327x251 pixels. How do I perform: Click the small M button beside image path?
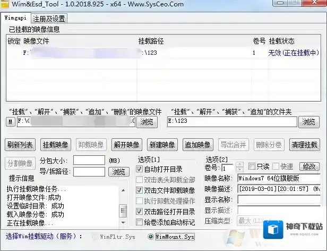click(x=11, y=122)
